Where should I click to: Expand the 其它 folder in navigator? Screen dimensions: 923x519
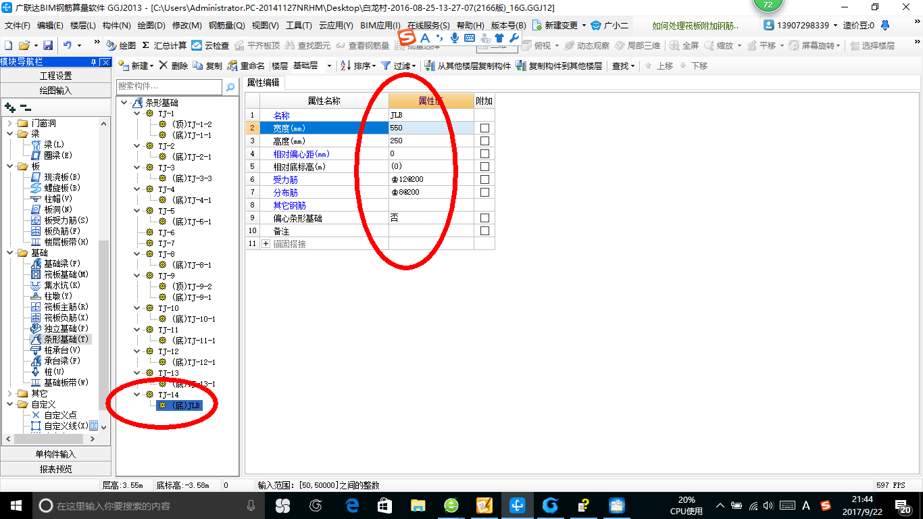(x=9, y=393)
